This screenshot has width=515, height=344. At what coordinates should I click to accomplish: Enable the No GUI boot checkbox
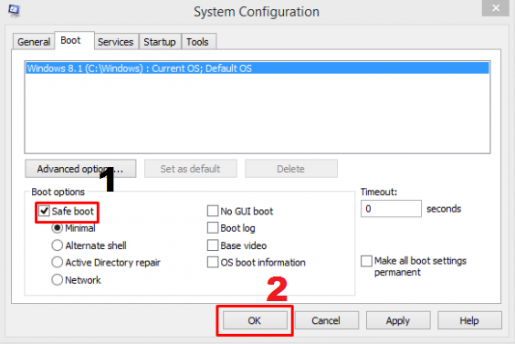tap(213, 211)
